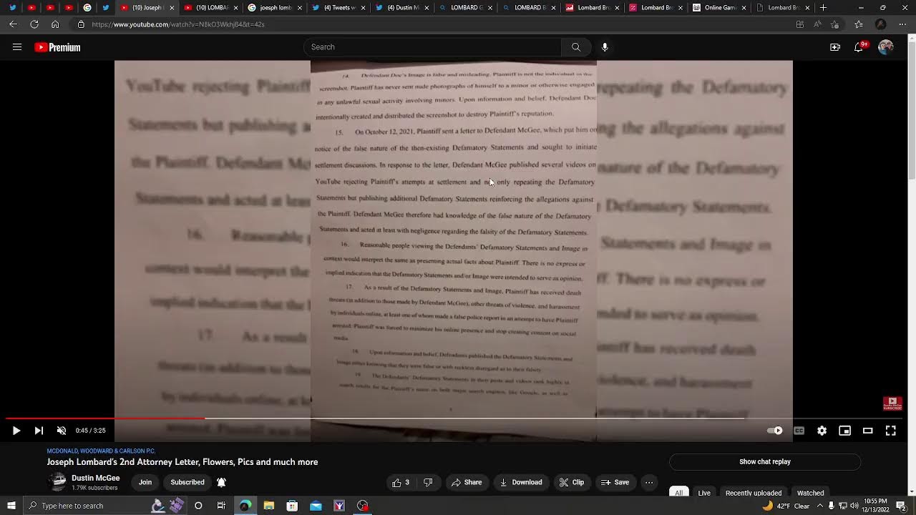
Task: Close the active Joseph Lombard tab
Action: pyautogui.click(x=172, y=8)
